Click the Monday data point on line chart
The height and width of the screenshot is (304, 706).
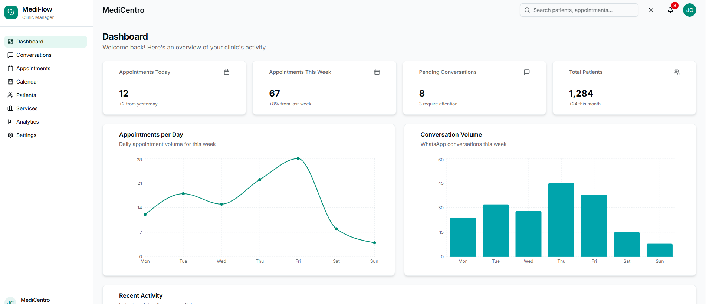(x=145, y=215)
